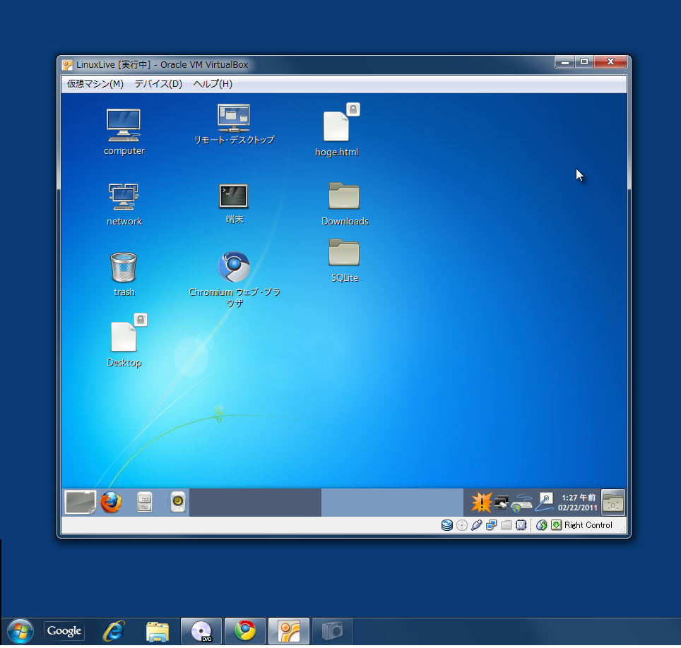This screenshot has height=648, width=681.
Task: Click the keyboard input tray icon with globe
Action: (x=521, y=503)
